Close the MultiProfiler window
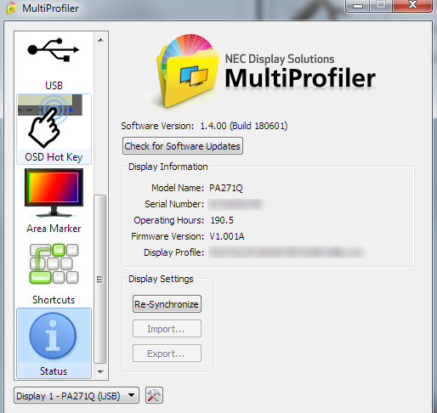 click(412, 5)
